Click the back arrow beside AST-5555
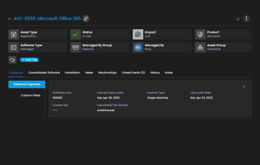 (10, 19)
